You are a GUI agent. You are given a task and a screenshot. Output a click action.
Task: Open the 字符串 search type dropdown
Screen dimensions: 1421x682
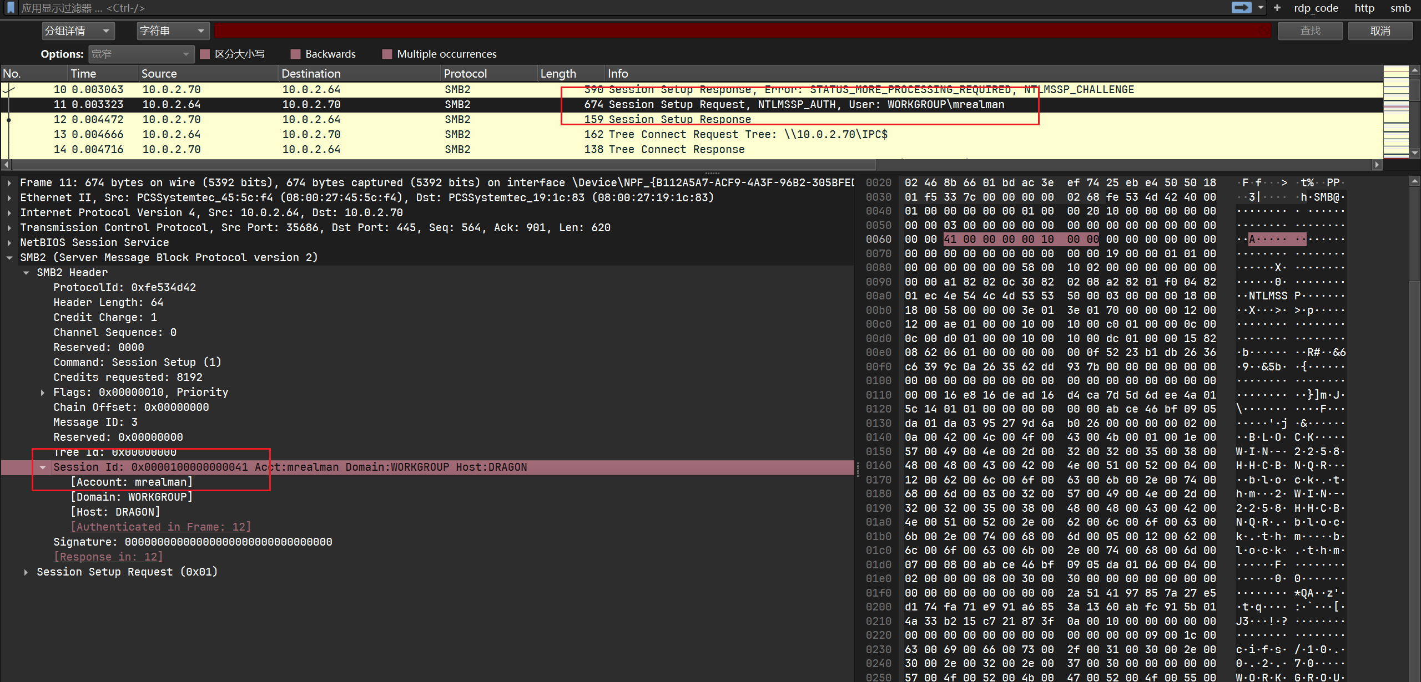tap(173, 31)
